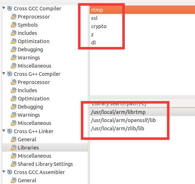Screen dimensions: 195x184
Task: Click the Cross GCC Compiler tool icon
Action: tap(10, 9)
